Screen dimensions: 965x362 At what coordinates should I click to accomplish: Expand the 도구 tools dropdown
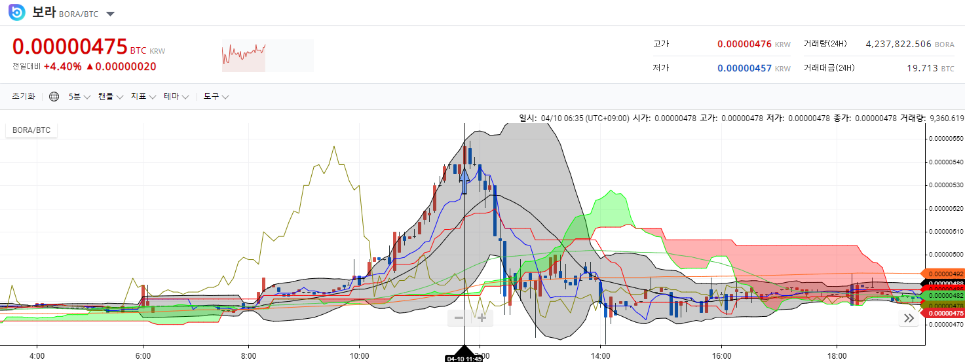tap(216, 97)
